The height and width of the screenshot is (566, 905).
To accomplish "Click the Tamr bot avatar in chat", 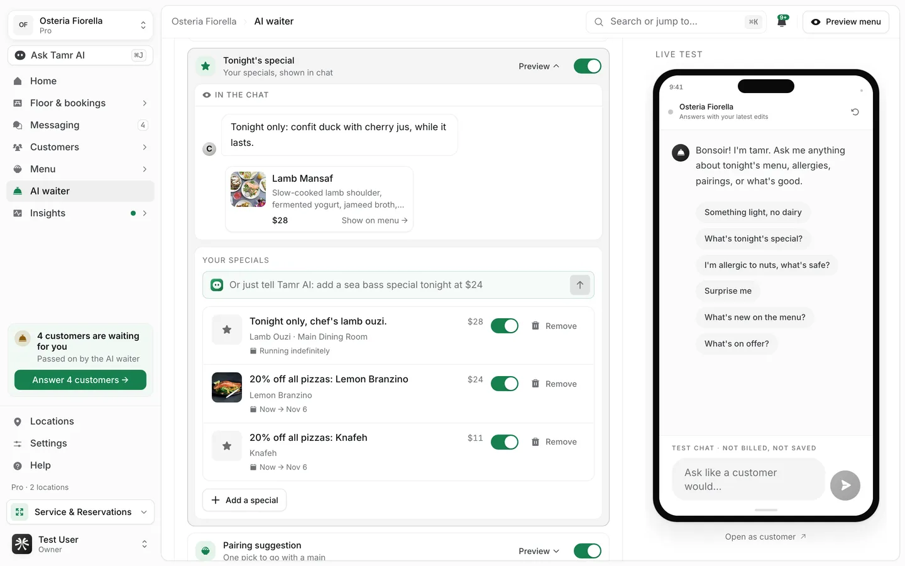I will point(681,153).
